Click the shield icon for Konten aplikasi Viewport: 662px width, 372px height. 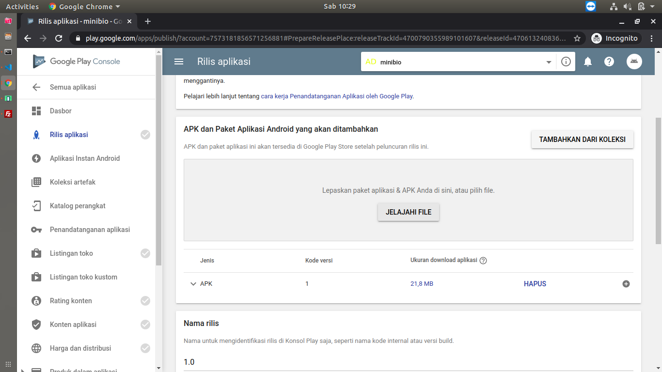coord(36,325)
